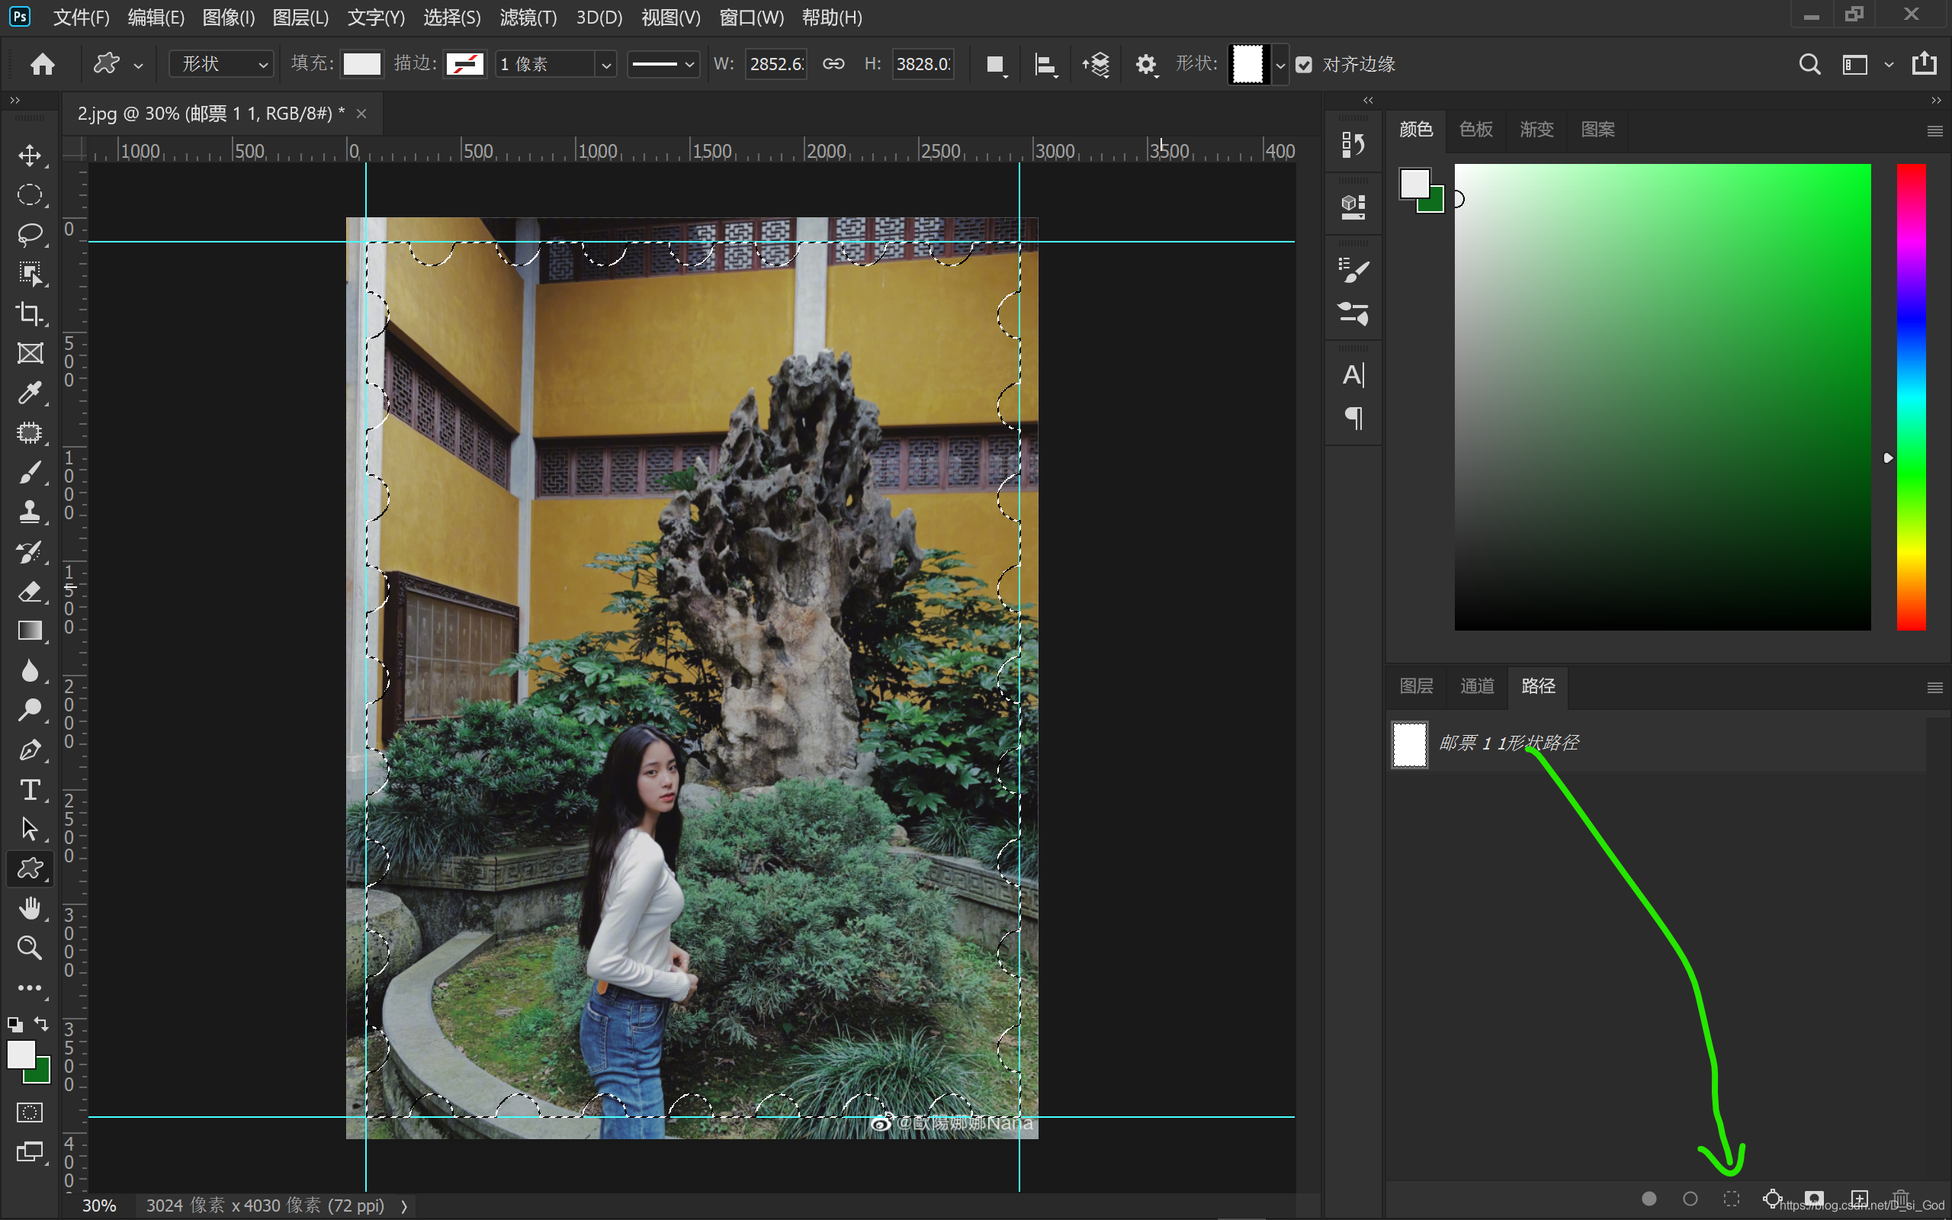This screenshot has height=1220, width=1952.
Task: Toggle the width-height link icon
Action: coord(833,64)
